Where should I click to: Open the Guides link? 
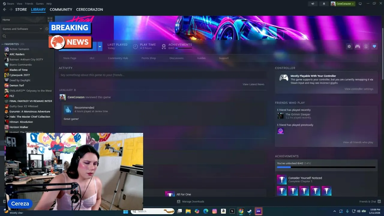click(201, 58)
